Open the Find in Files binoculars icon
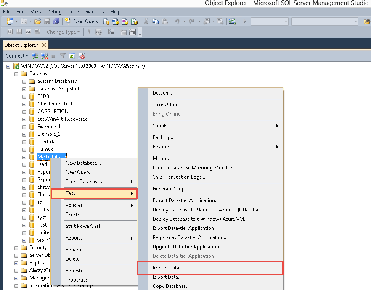 [x=367, y=21]
